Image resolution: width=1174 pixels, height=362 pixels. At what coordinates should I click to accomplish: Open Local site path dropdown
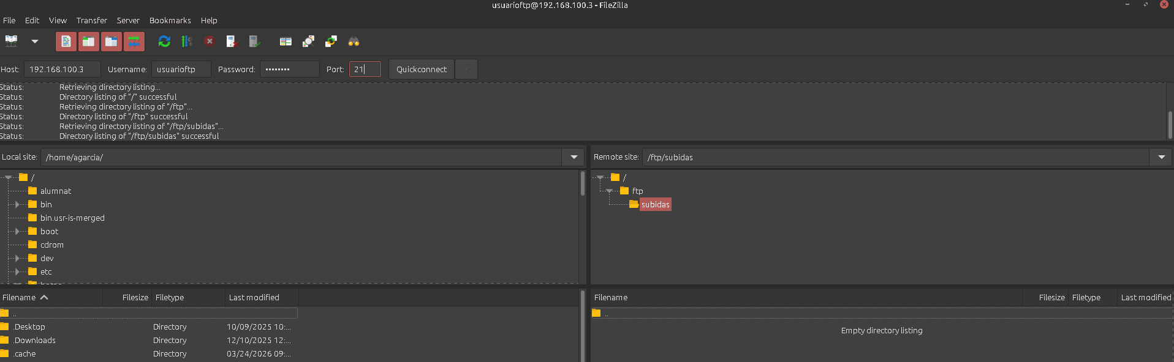click(574, 157)
